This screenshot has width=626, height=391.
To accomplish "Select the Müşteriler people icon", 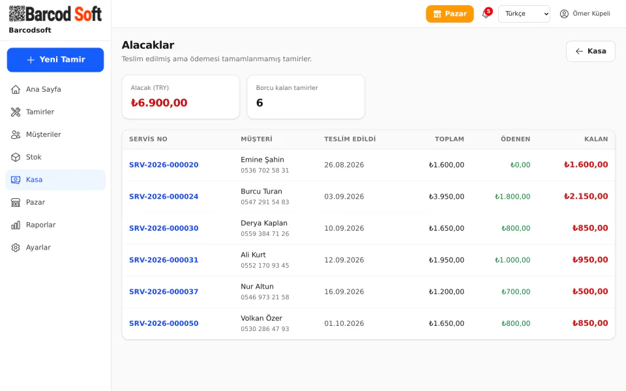I will (x=16, y=134).
